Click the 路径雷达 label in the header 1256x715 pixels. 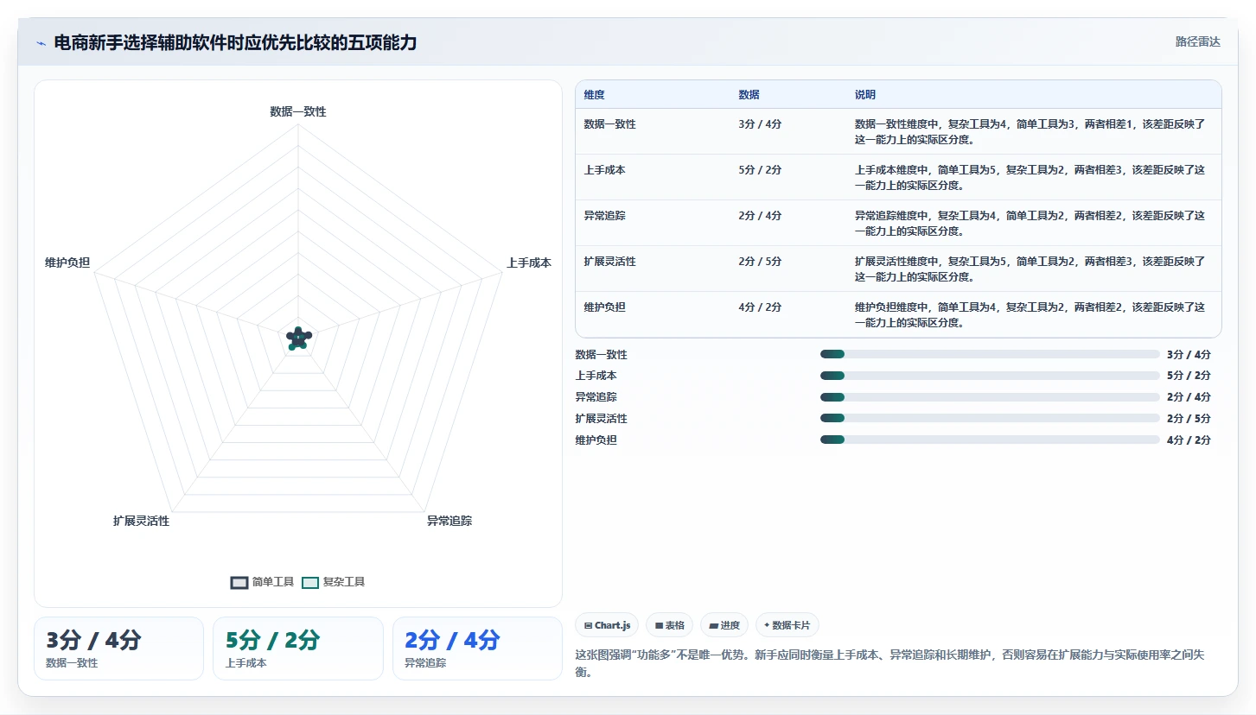pyautogui.click(x=1197, y=41)
